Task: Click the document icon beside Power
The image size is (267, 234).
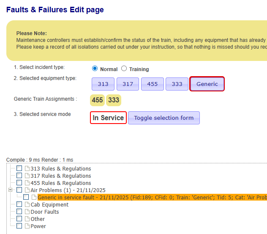Action: click(x=27, y=226)
